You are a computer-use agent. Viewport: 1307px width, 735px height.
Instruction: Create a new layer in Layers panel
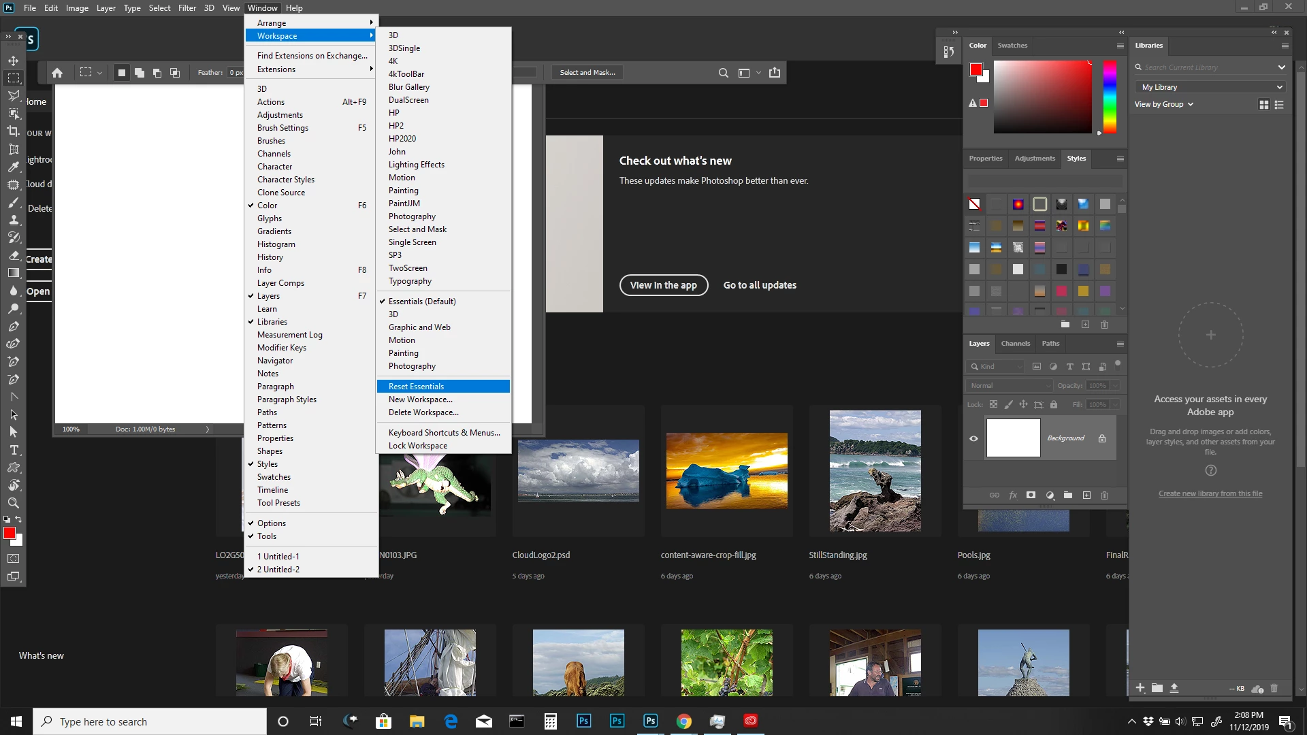pos(1086,495)
